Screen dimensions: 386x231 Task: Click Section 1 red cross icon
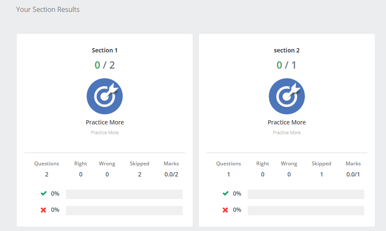43,210
